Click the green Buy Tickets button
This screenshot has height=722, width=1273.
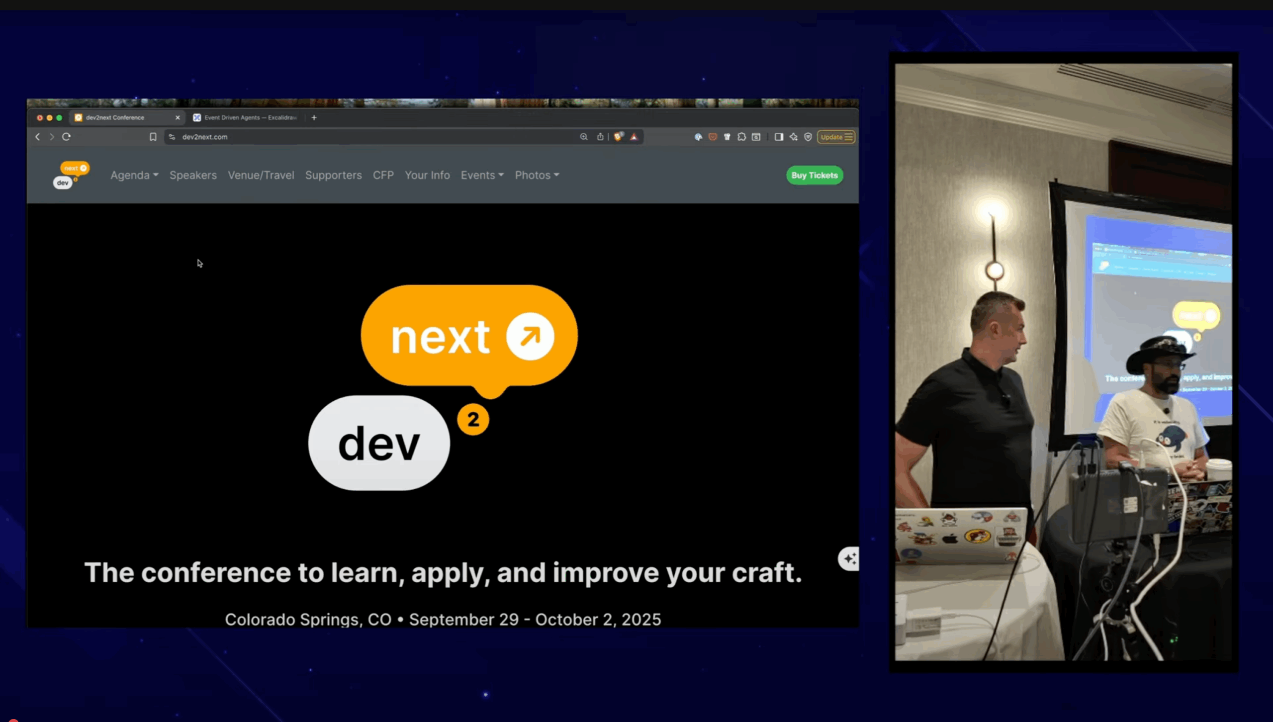point(814,175)
